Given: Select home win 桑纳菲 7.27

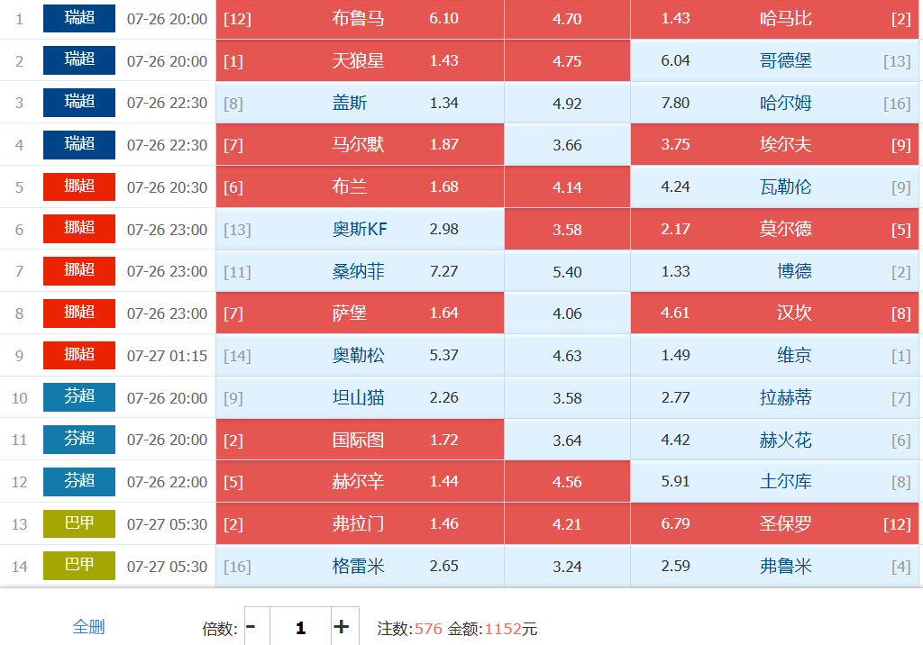Looking at the screenshot, I should 360,271.
